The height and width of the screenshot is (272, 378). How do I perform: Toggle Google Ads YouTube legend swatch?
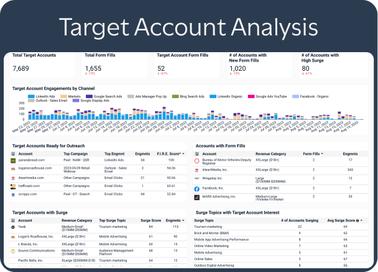[251, 96]
